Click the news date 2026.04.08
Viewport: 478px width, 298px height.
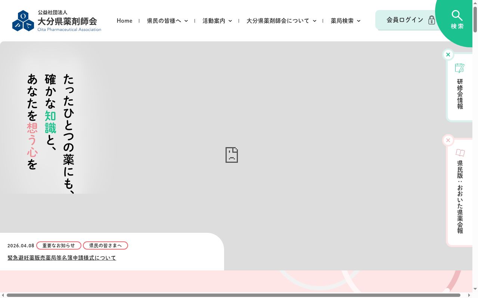pyautogui.click(x=21, y=246)
